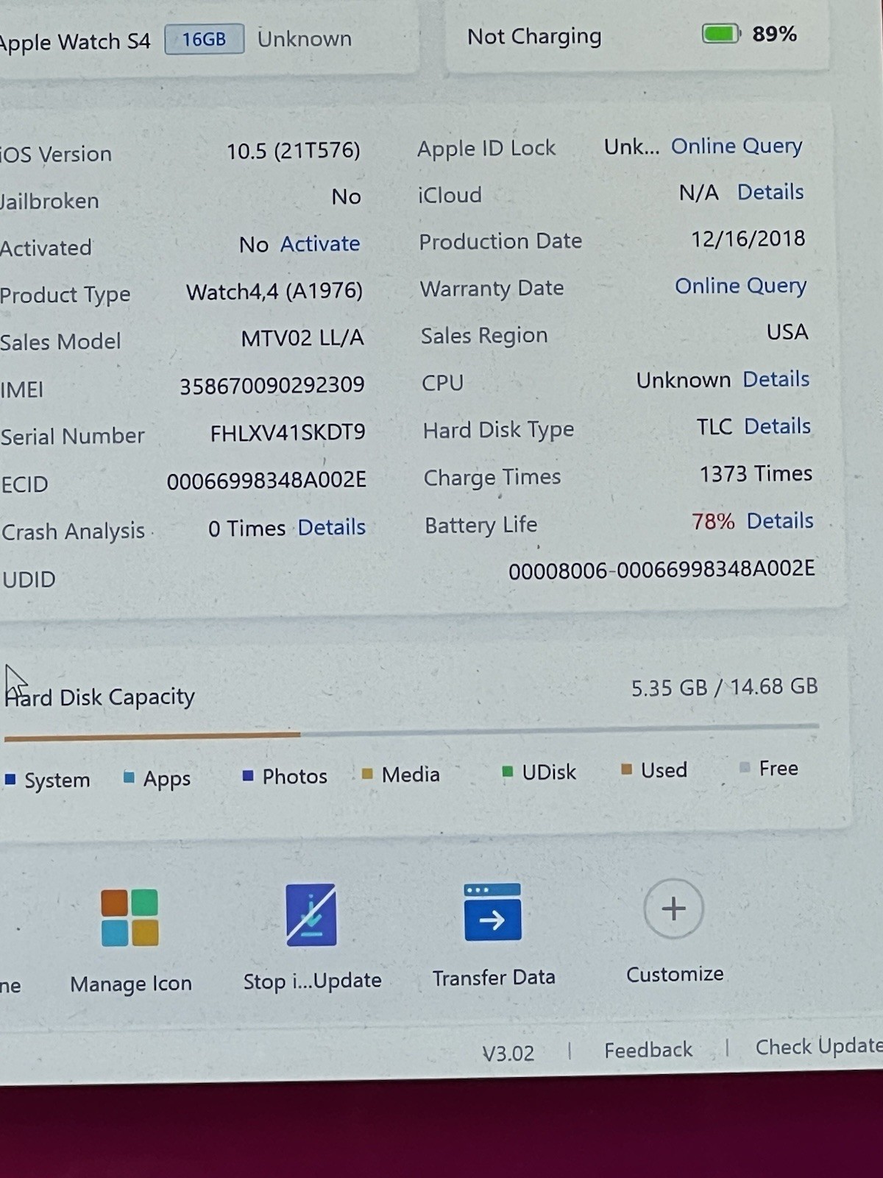Click the 78% battery life value

point(713,522)
